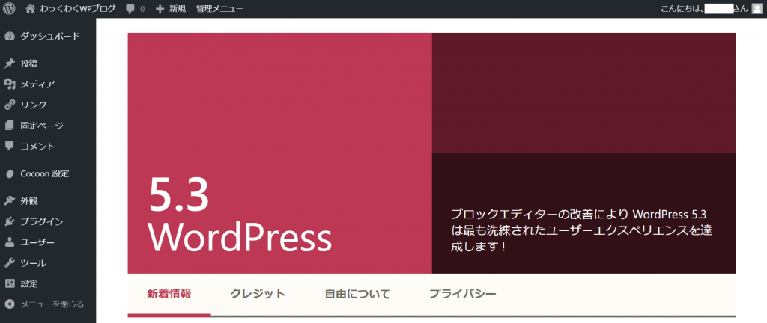Open 固定ページ in sidebar

(x=42, y=126)
